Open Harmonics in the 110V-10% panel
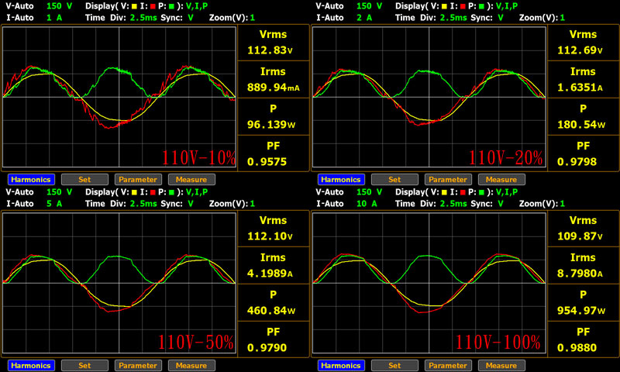The image size is (620, 372). point(31,180)
